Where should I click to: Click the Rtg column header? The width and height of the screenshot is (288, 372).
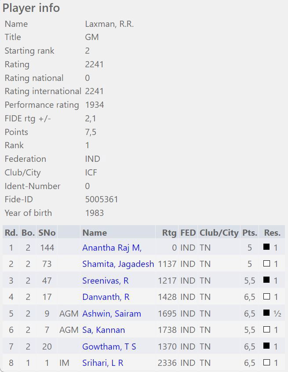tap(169, 233)
